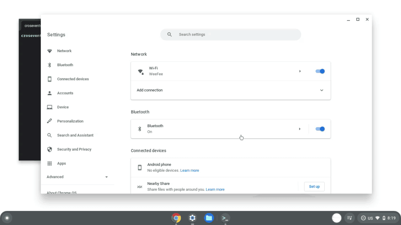Open Security and Privacy settings
The height and width of the screenshot is (225, 401).
(74, 149)
